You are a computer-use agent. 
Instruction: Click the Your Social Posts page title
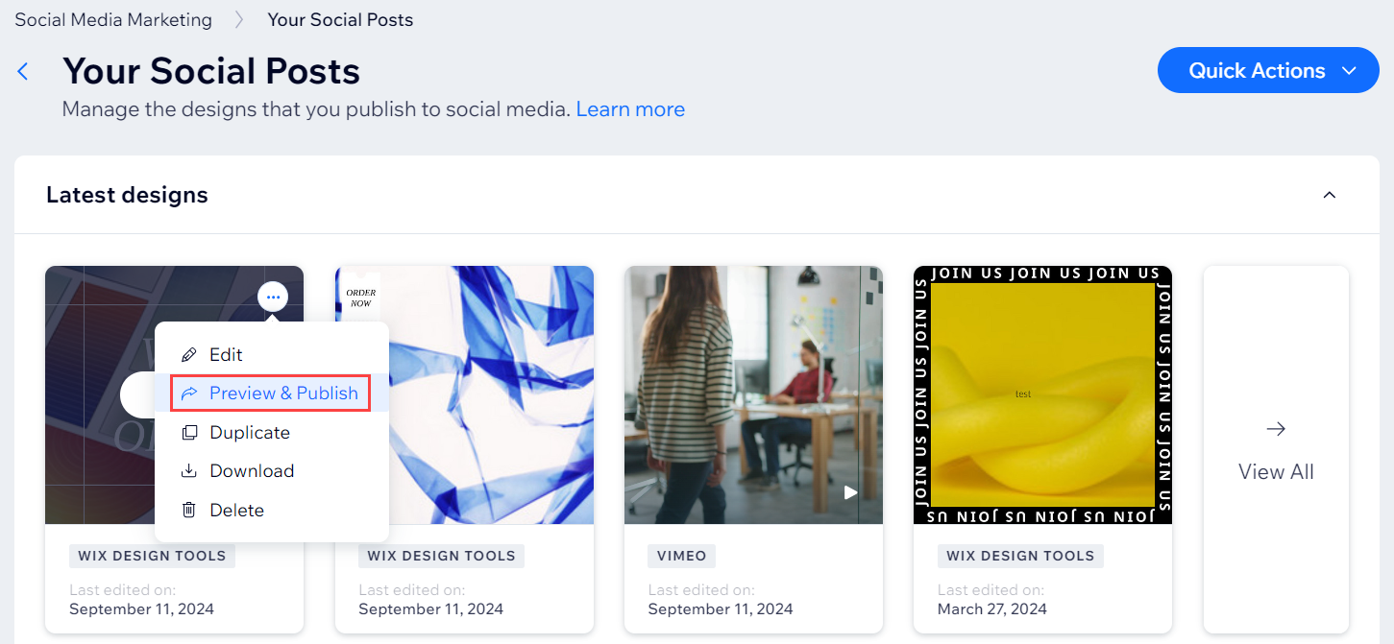click(211, 71)
